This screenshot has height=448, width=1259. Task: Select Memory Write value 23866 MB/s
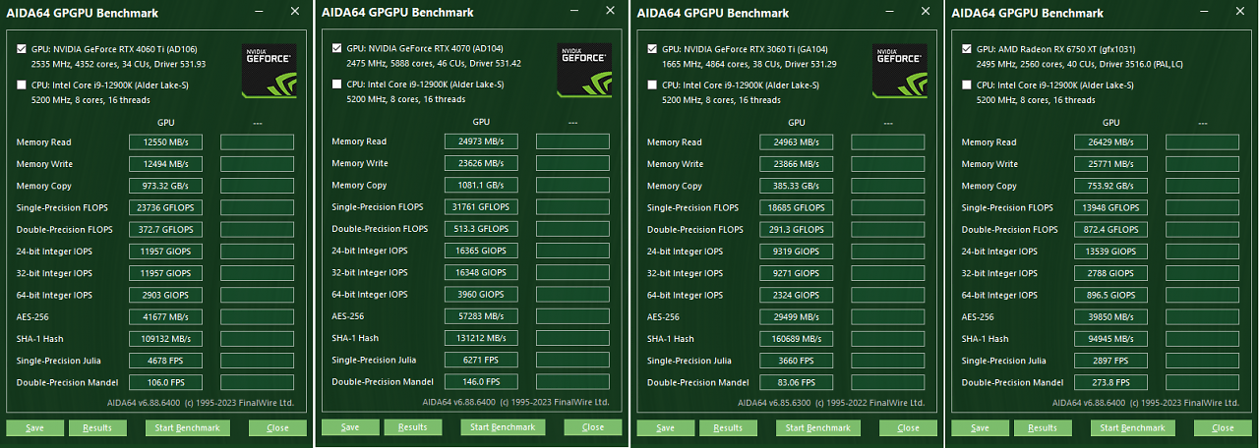[796, 164]
